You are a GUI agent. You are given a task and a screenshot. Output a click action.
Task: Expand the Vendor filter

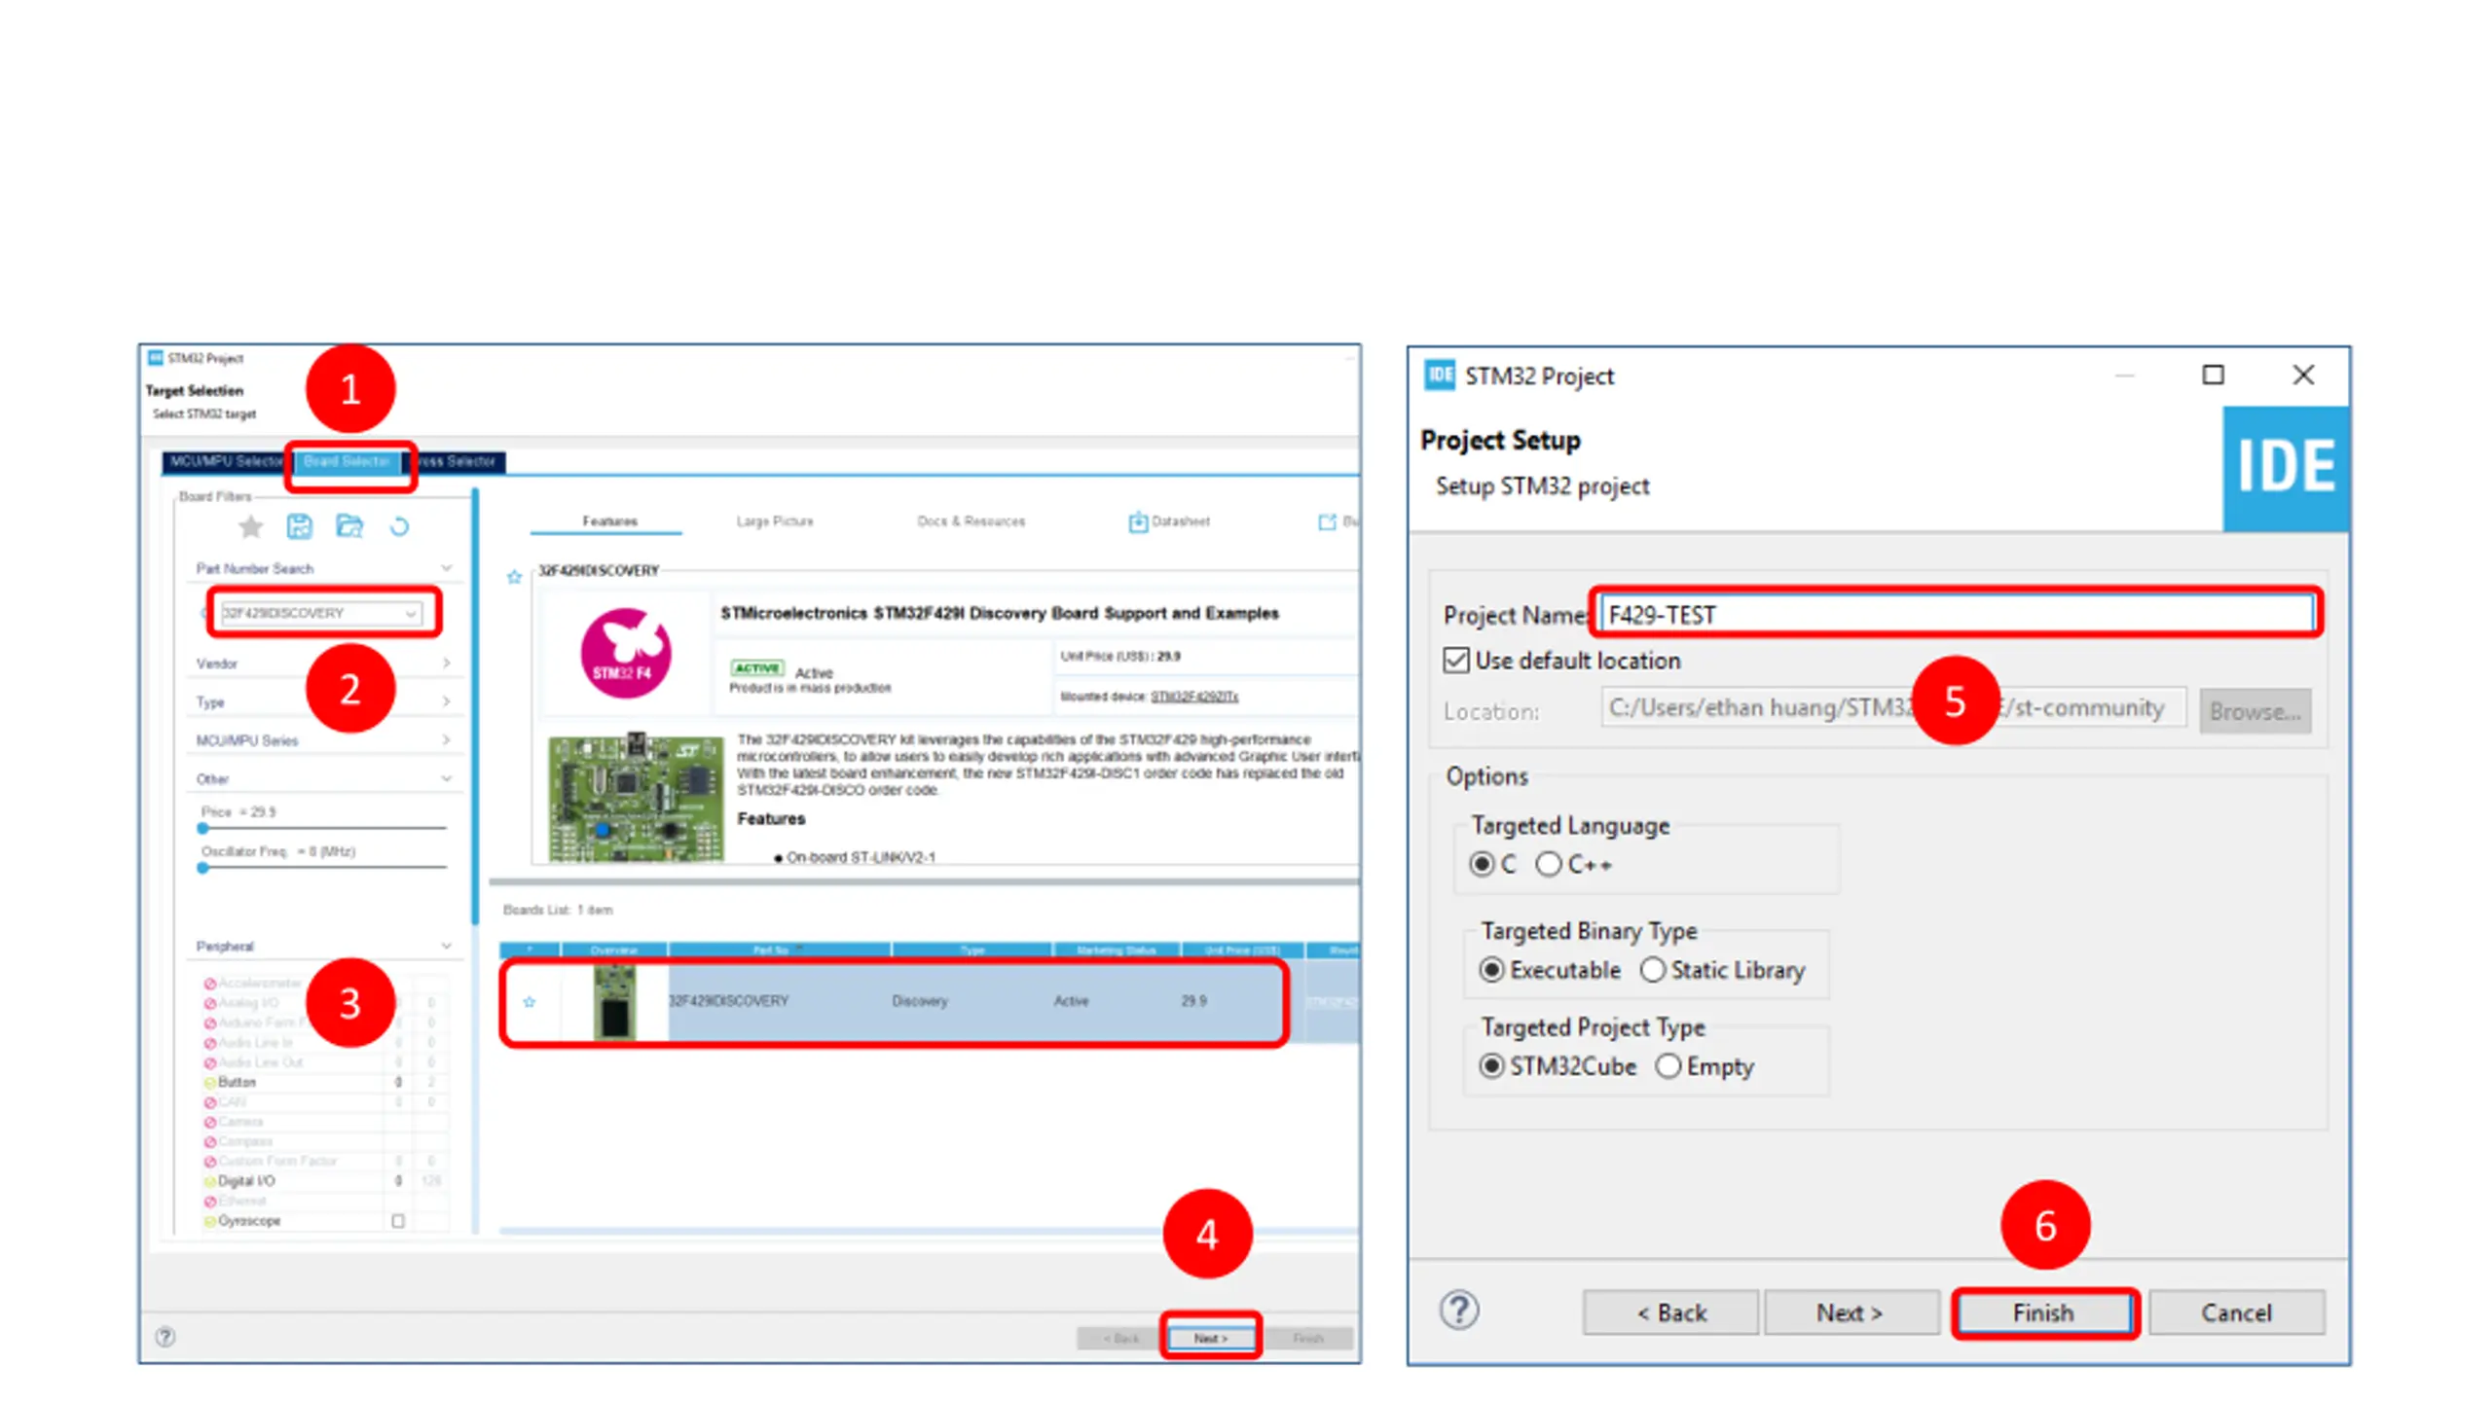(x=446, y=664)
